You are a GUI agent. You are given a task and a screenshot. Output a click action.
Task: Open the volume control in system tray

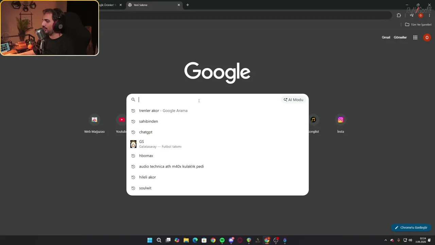tap(410, 240)
